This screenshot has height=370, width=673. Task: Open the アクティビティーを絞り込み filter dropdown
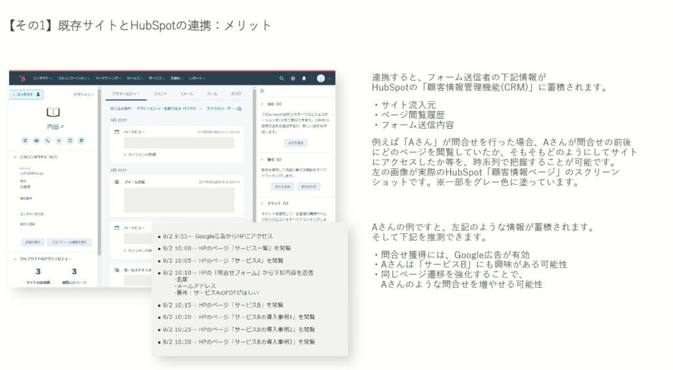coord(169,109)
